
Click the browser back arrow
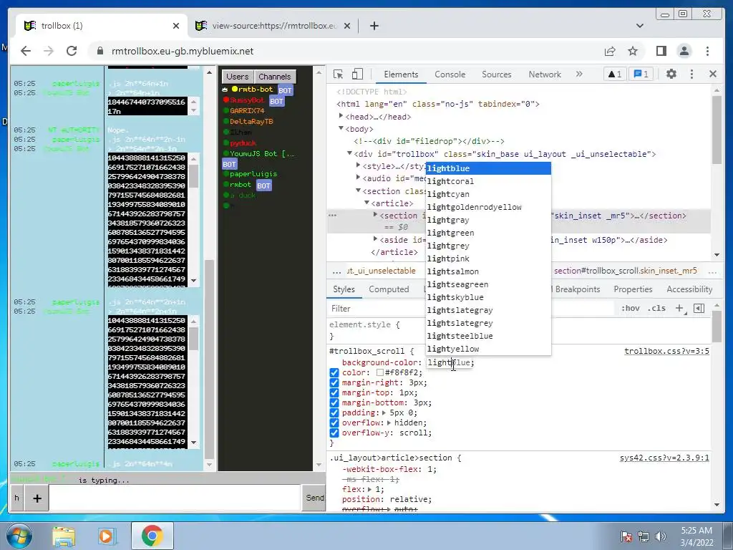pyautogui.click(x=26, y=51)
